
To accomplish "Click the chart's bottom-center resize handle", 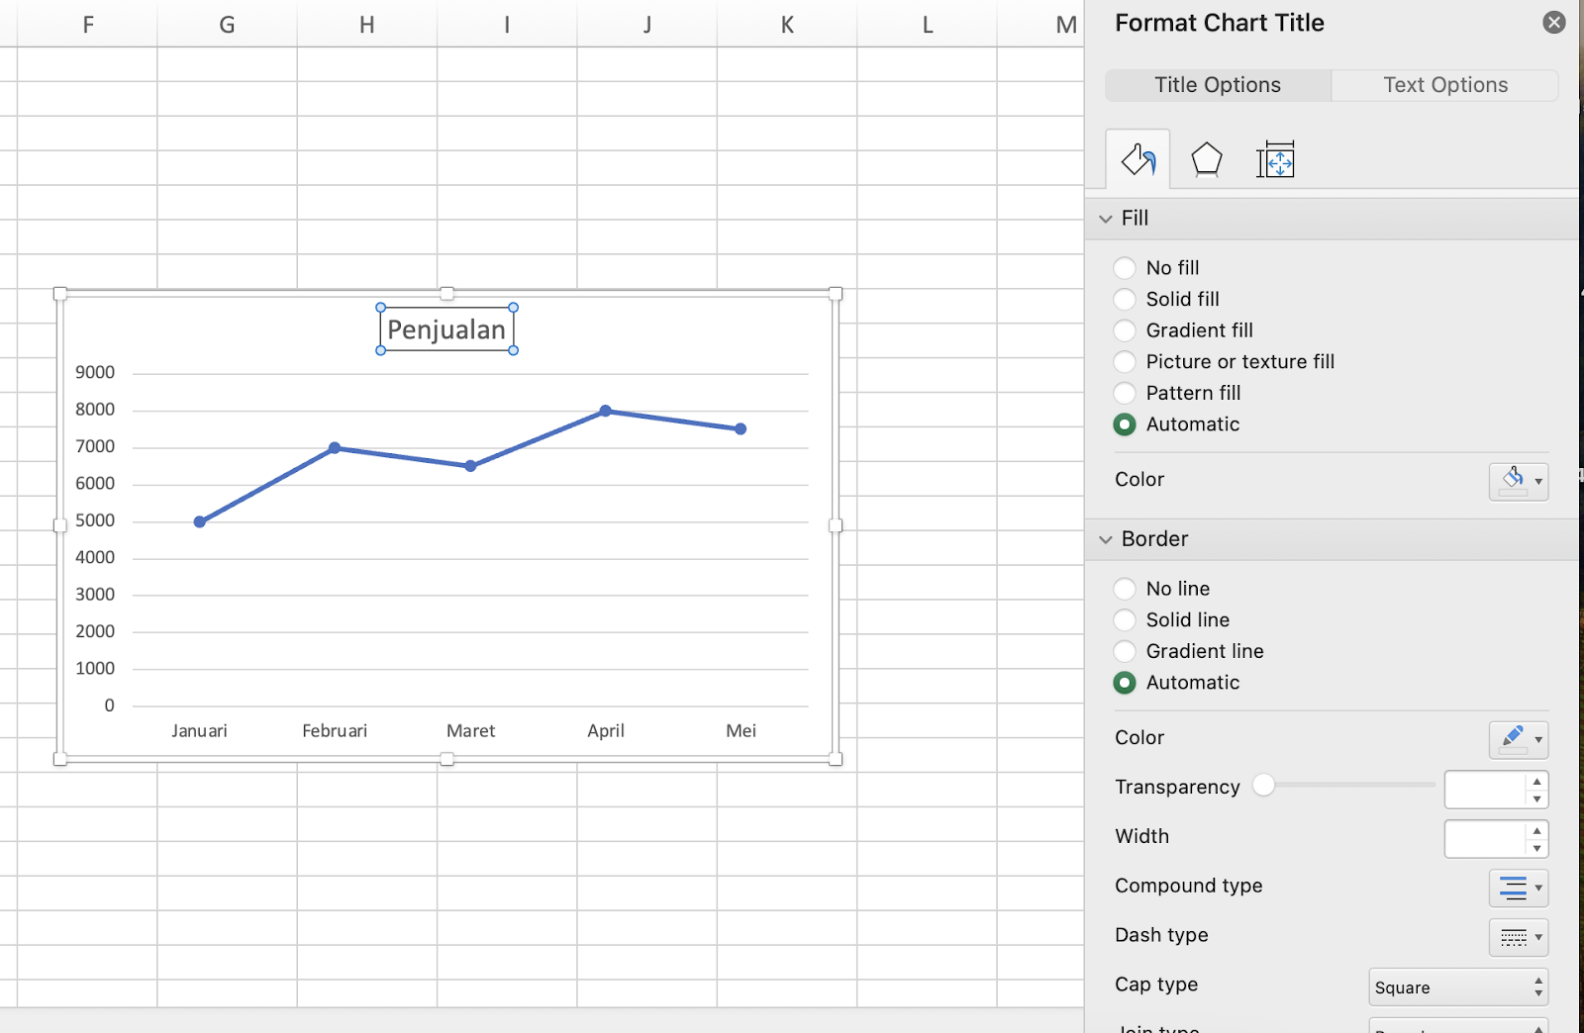I will [447, 759].
